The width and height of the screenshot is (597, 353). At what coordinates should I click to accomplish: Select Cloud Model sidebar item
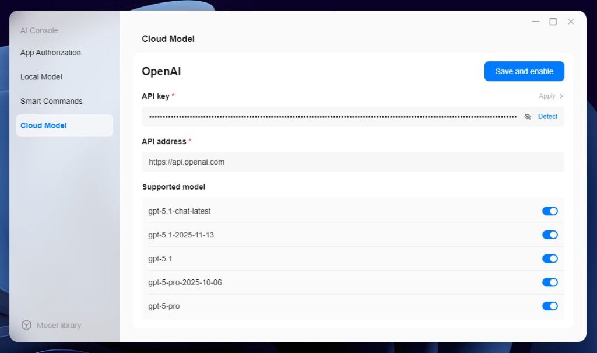point(44,125)
